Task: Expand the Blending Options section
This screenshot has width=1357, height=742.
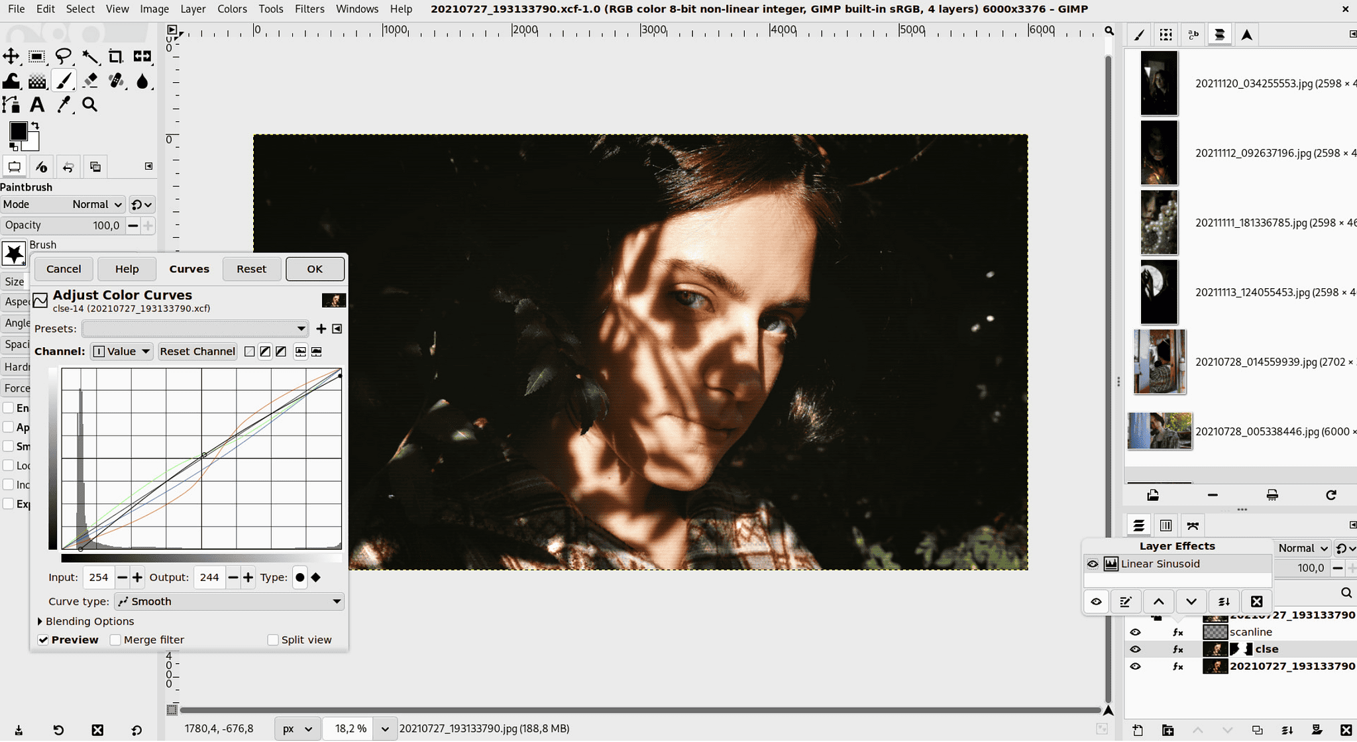Action: [86, 621]
